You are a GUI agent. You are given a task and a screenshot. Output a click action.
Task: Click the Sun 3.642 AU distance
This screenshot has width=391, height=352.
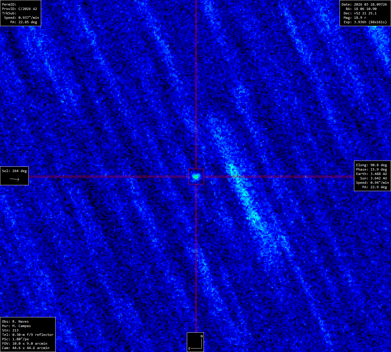pos(373,178)
